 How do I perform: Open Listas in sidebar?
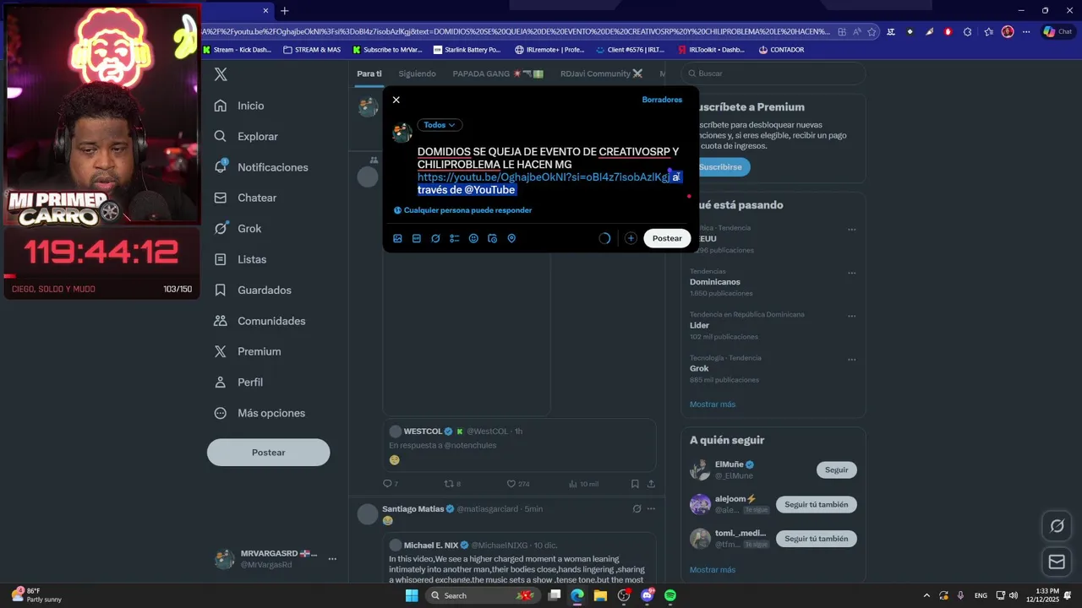(x=240, y=259)
